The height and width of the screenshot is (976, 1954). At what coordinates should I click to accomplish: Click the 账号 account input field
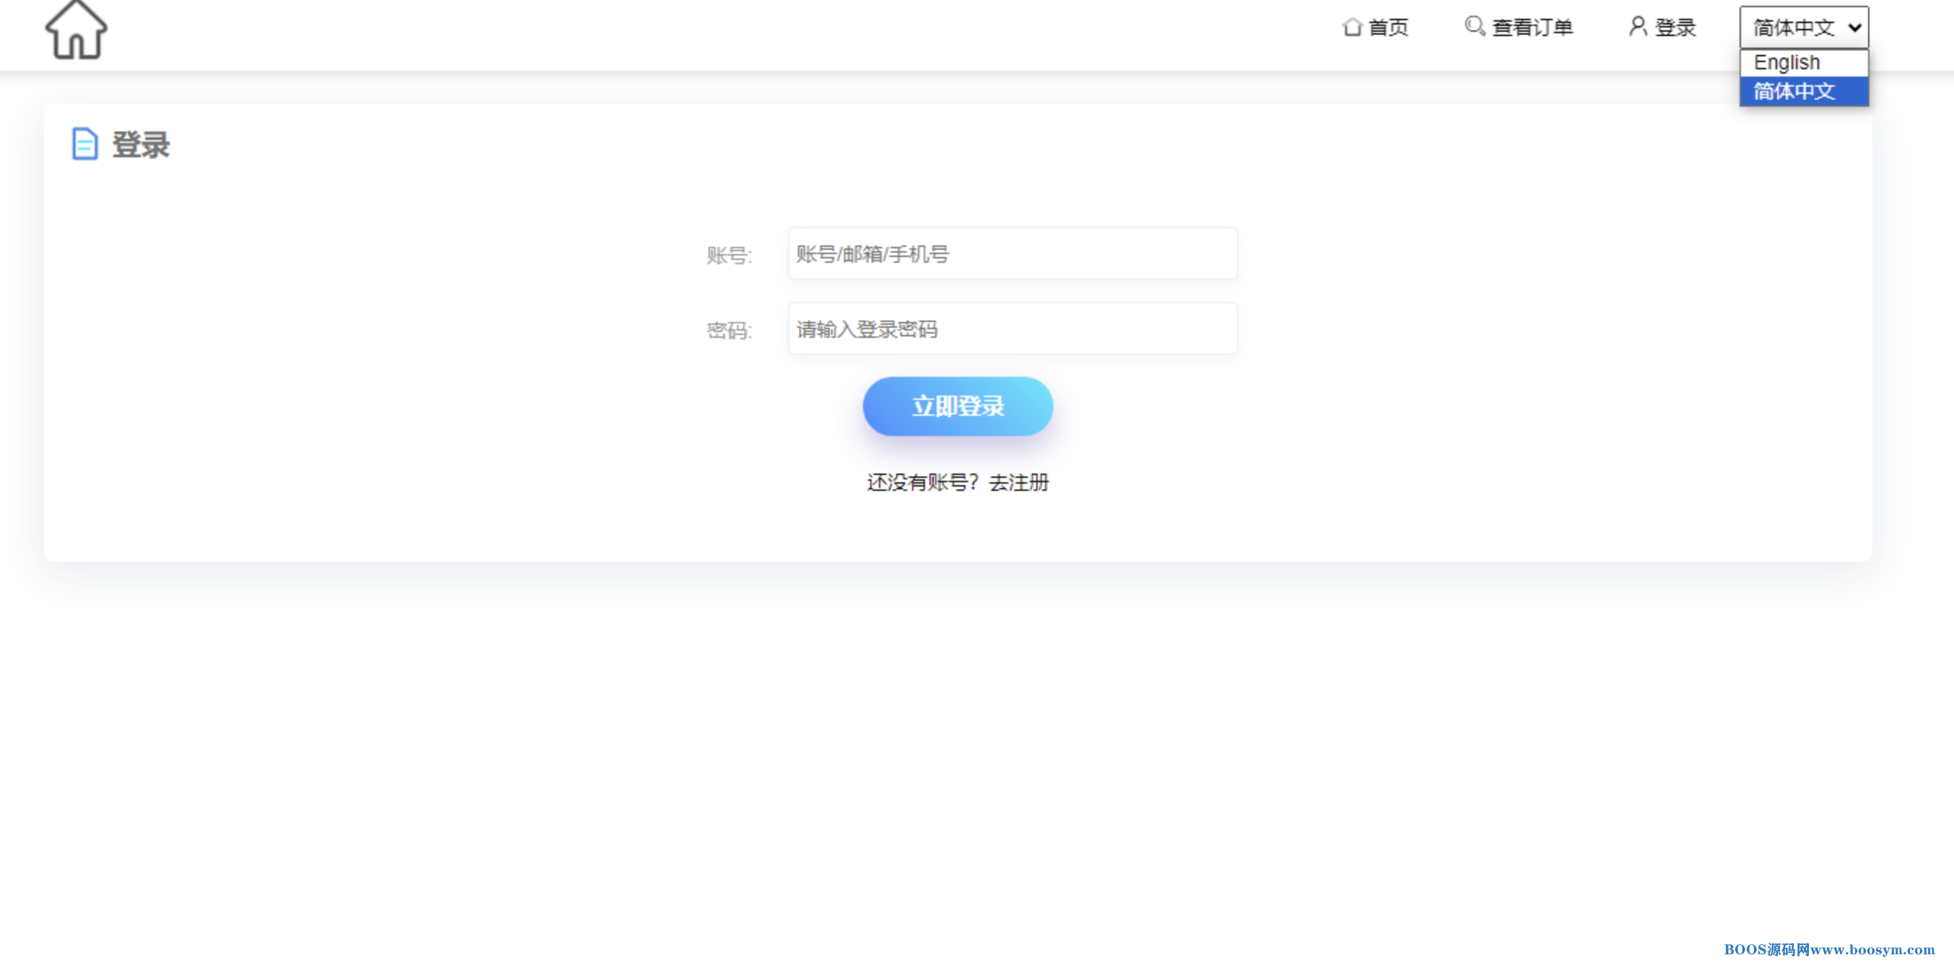pos(1012,254)
